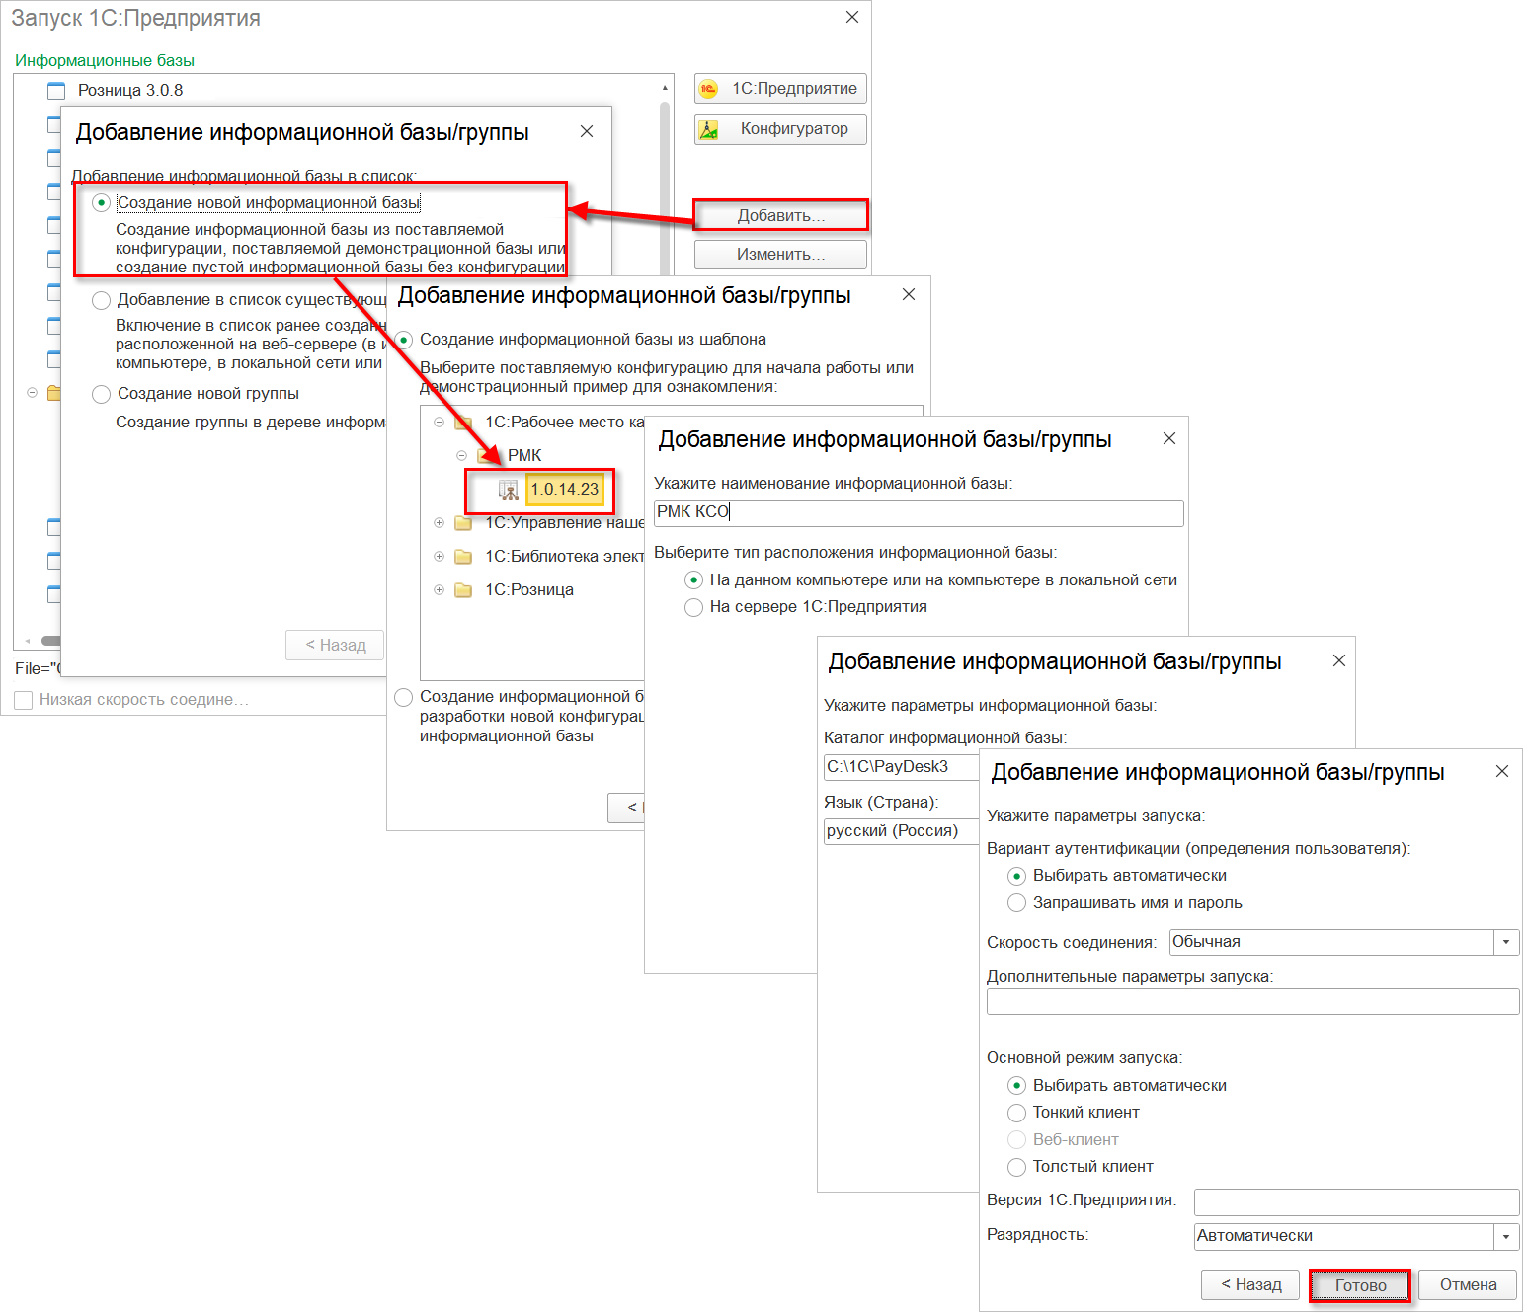Click the databases list vertical scrollbar

point(665,188)
